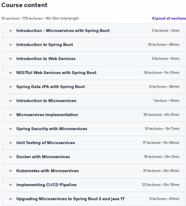The width and height of the screenshot is (186, 206).
Task: Expand chevron for Microservices Implementation
Action: [x=11, y=115]
